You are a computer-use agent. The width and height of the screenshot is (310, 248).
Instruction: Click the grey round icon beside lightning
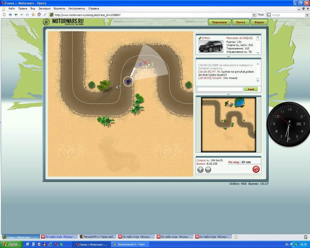point(208,170)
